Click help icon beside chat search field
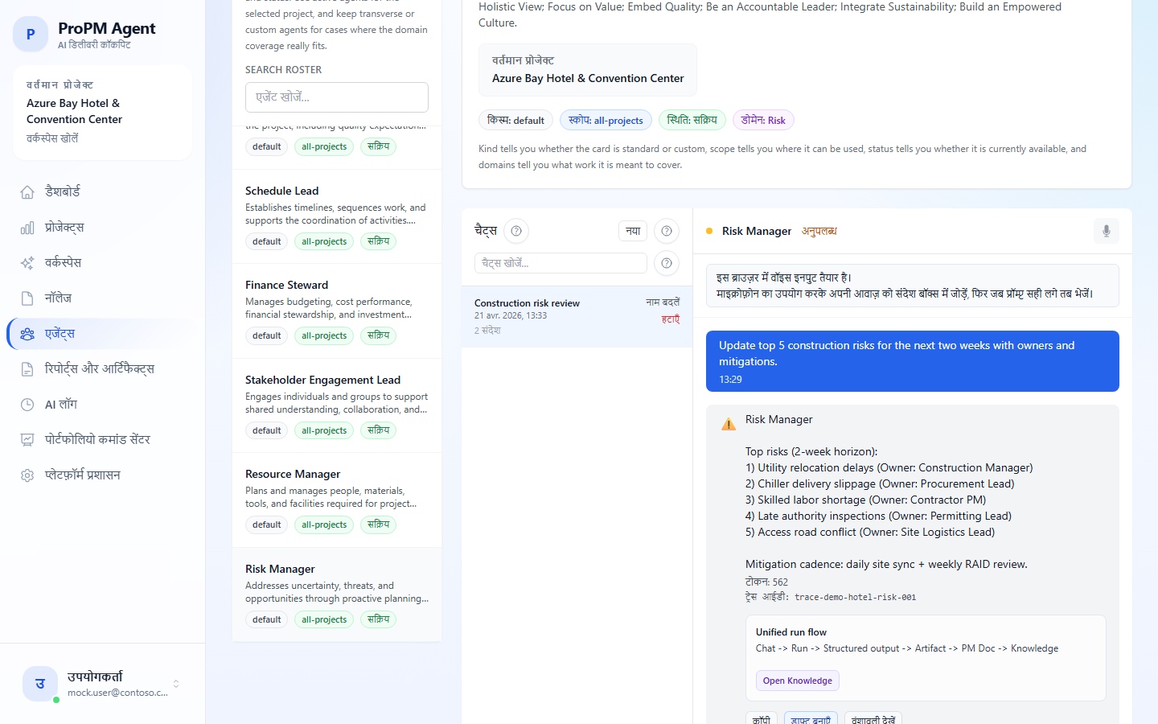1158x724 pixels. click(x=666, y=263)
